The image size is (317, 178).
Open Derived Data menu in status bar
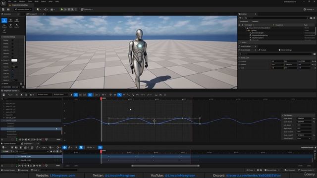point(271,170)
